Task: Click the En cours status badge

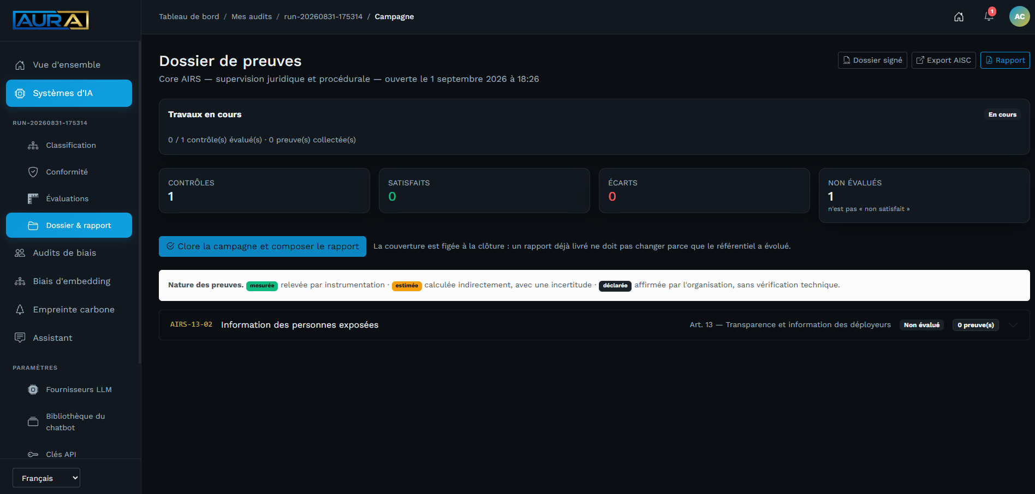Action: 1002,115
